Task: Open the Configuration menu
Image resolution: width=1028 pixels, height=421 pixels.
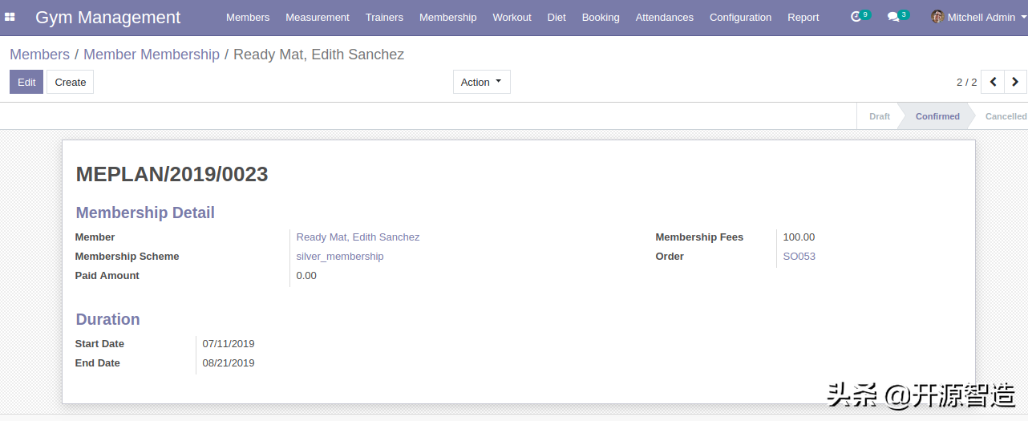Action: pos(740,17)
